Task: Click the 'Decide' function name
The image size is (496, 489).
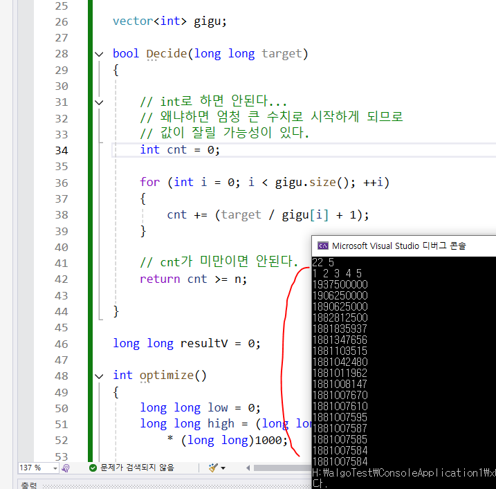Action: coord(167,54)
